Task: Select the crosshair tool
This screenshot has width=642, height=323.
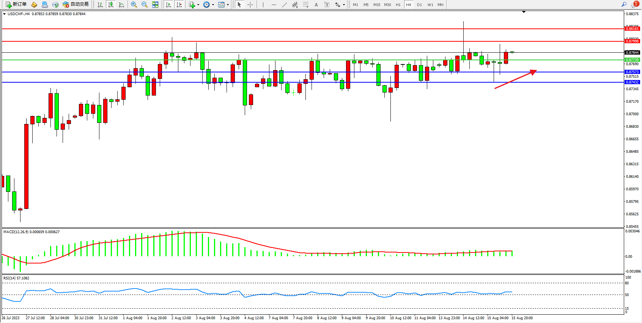Action: click(250, 5)
